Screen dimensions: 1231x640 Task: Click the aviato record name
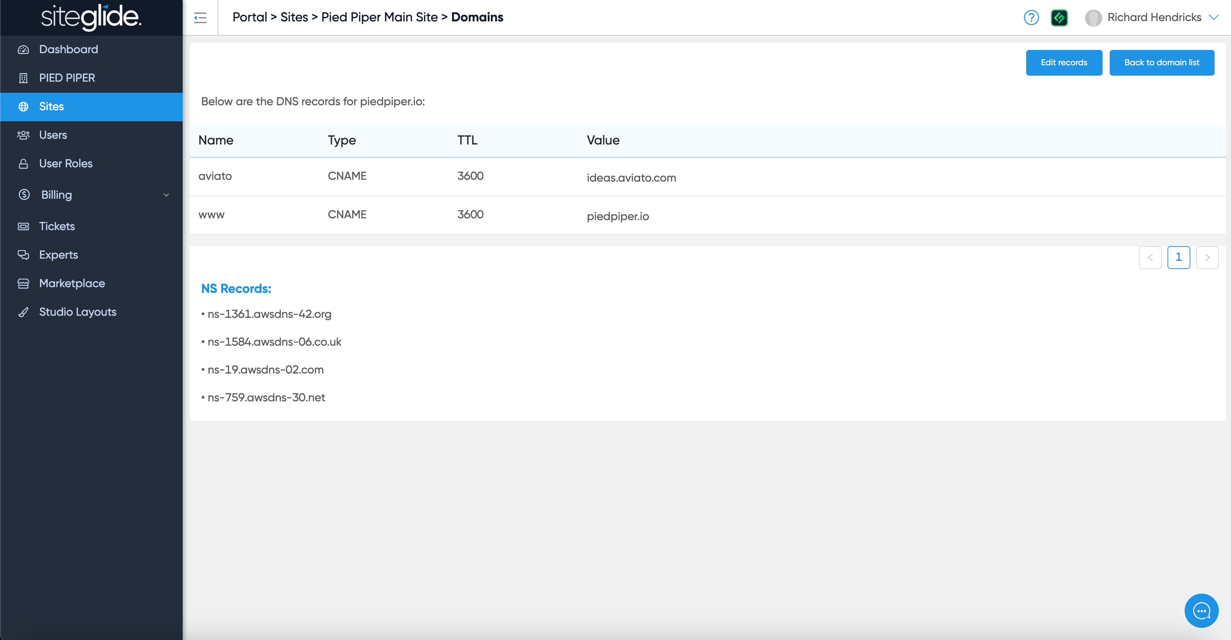215,176
